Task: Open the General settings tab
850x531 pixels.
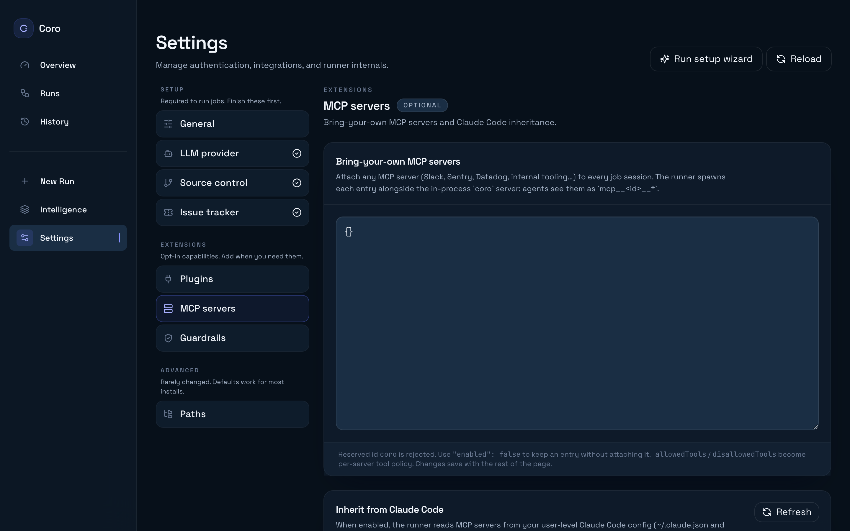Action: click(x=233, y=124)
